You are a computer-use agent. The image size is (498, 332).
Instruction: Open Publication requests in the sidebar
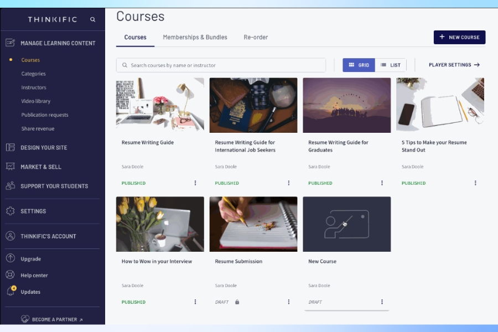click(45, 115)
